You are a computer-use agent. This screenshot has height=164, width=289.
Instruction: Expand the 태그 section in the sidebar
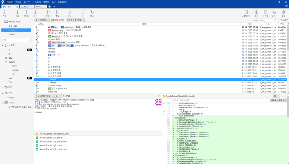pos(3,88)
